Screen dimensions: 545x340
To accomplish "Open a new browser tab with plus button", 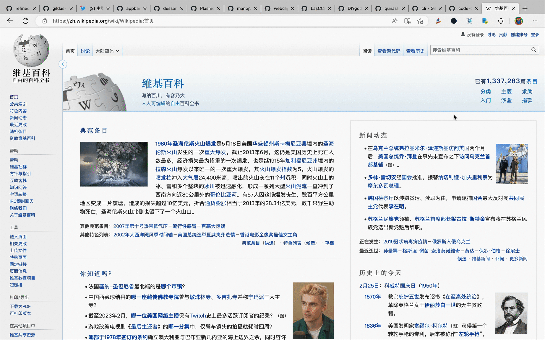I will [525, 8].
